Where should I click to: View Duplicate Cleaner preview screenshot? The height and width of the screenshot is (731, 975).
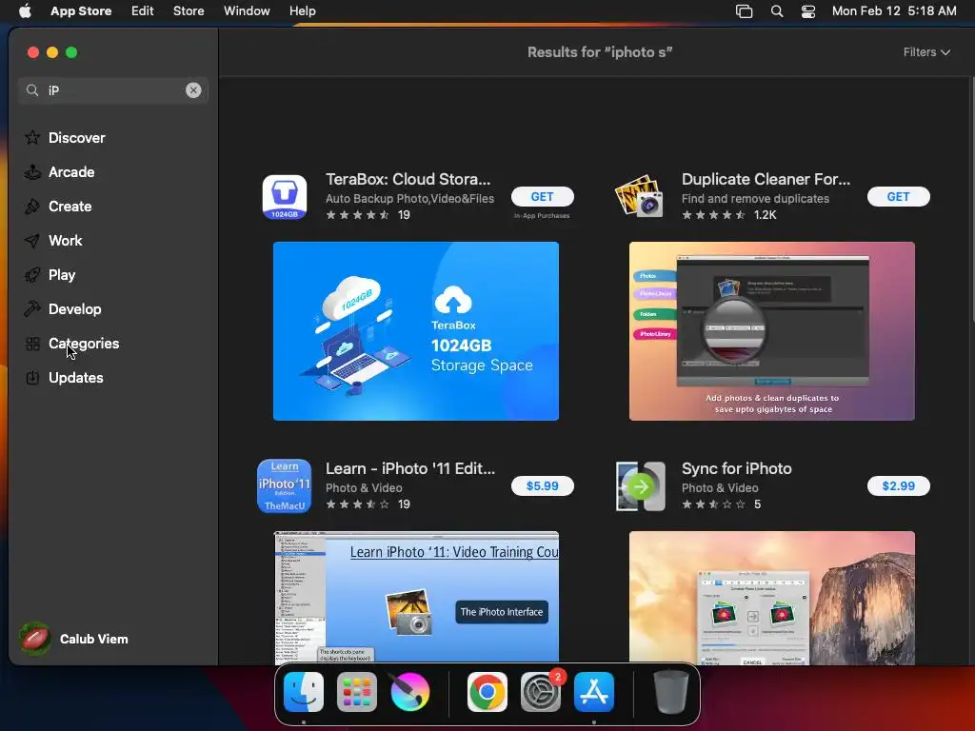click(771, 331)
